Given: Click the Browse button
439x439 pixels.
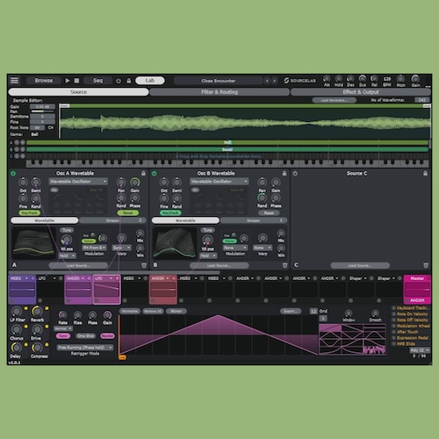Looking at the screenshot, I should pyautogui.click(x=44, y=81).
